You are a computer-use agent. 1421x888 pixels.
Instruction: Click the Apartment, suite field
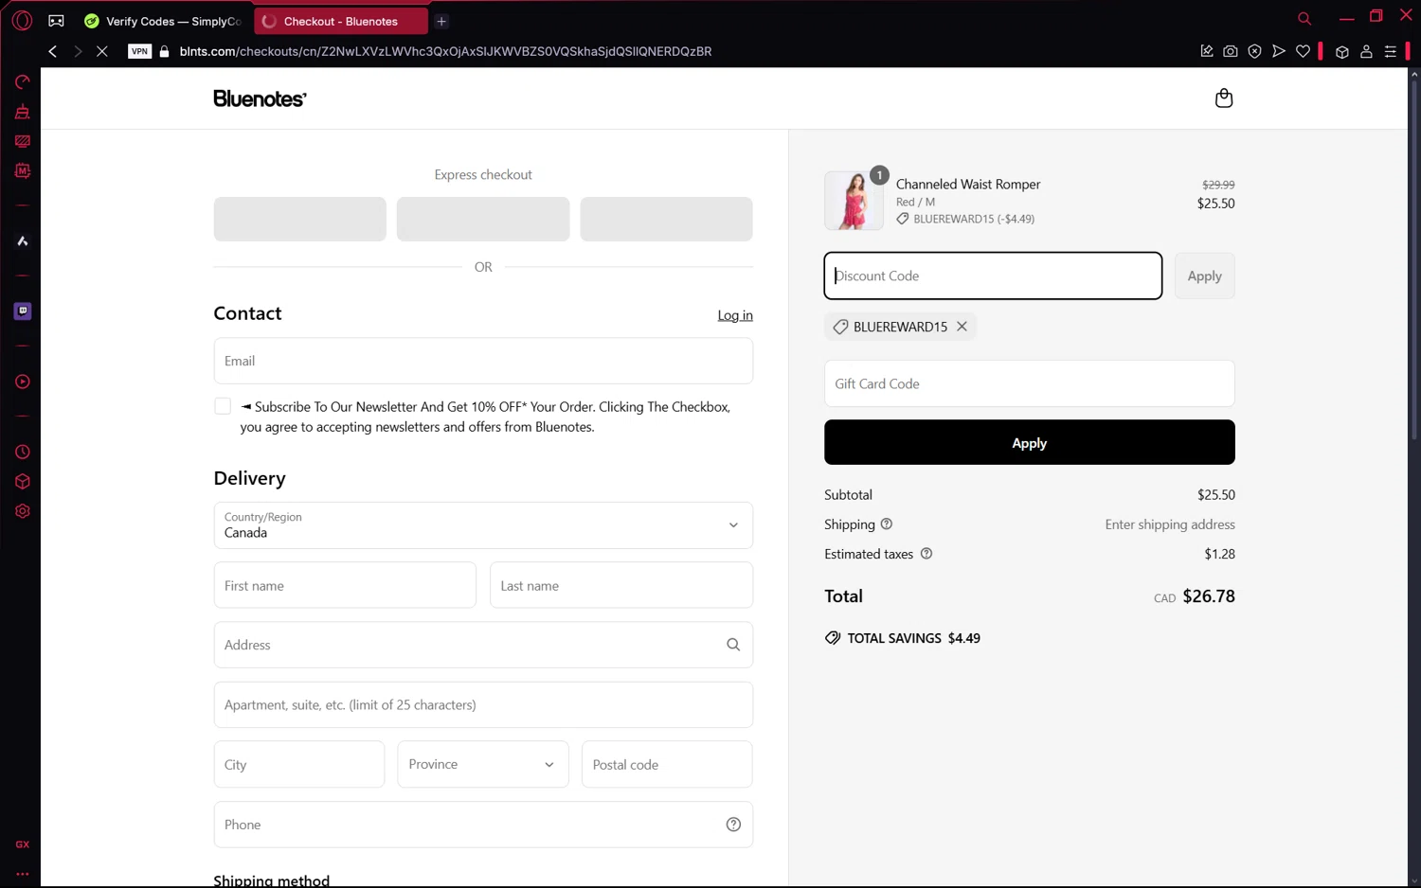click(x=483, y=704)
